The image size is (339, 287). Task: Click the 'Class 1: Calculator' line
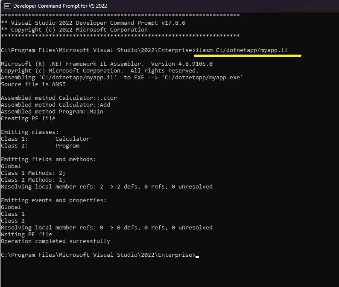pos(45,139)
